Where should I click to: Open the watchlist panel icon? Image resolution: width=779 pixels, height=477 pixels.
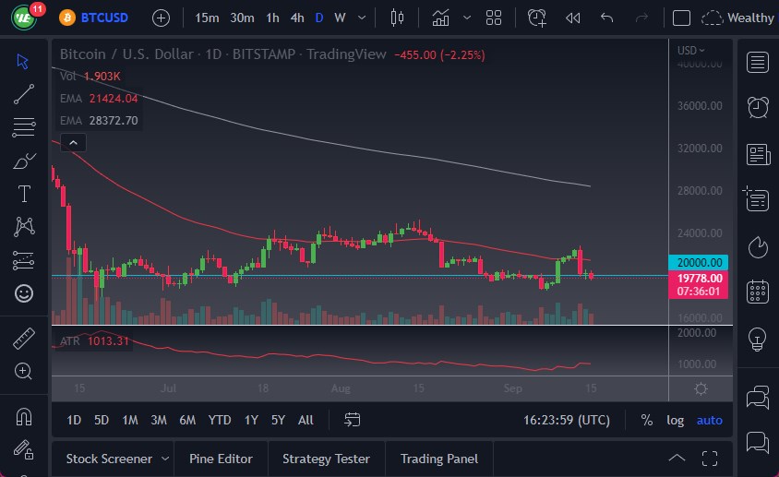[758, 62]
